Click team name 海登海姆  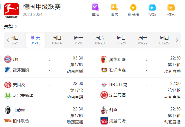[118, 121]
